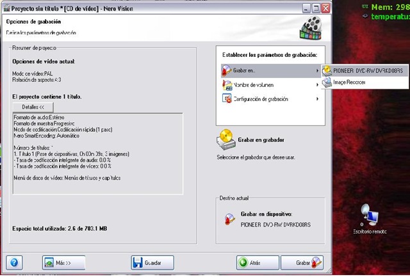Click the blue help question mark icon
The width and height of the screenshot is (410, 277).
pos(14,262)
